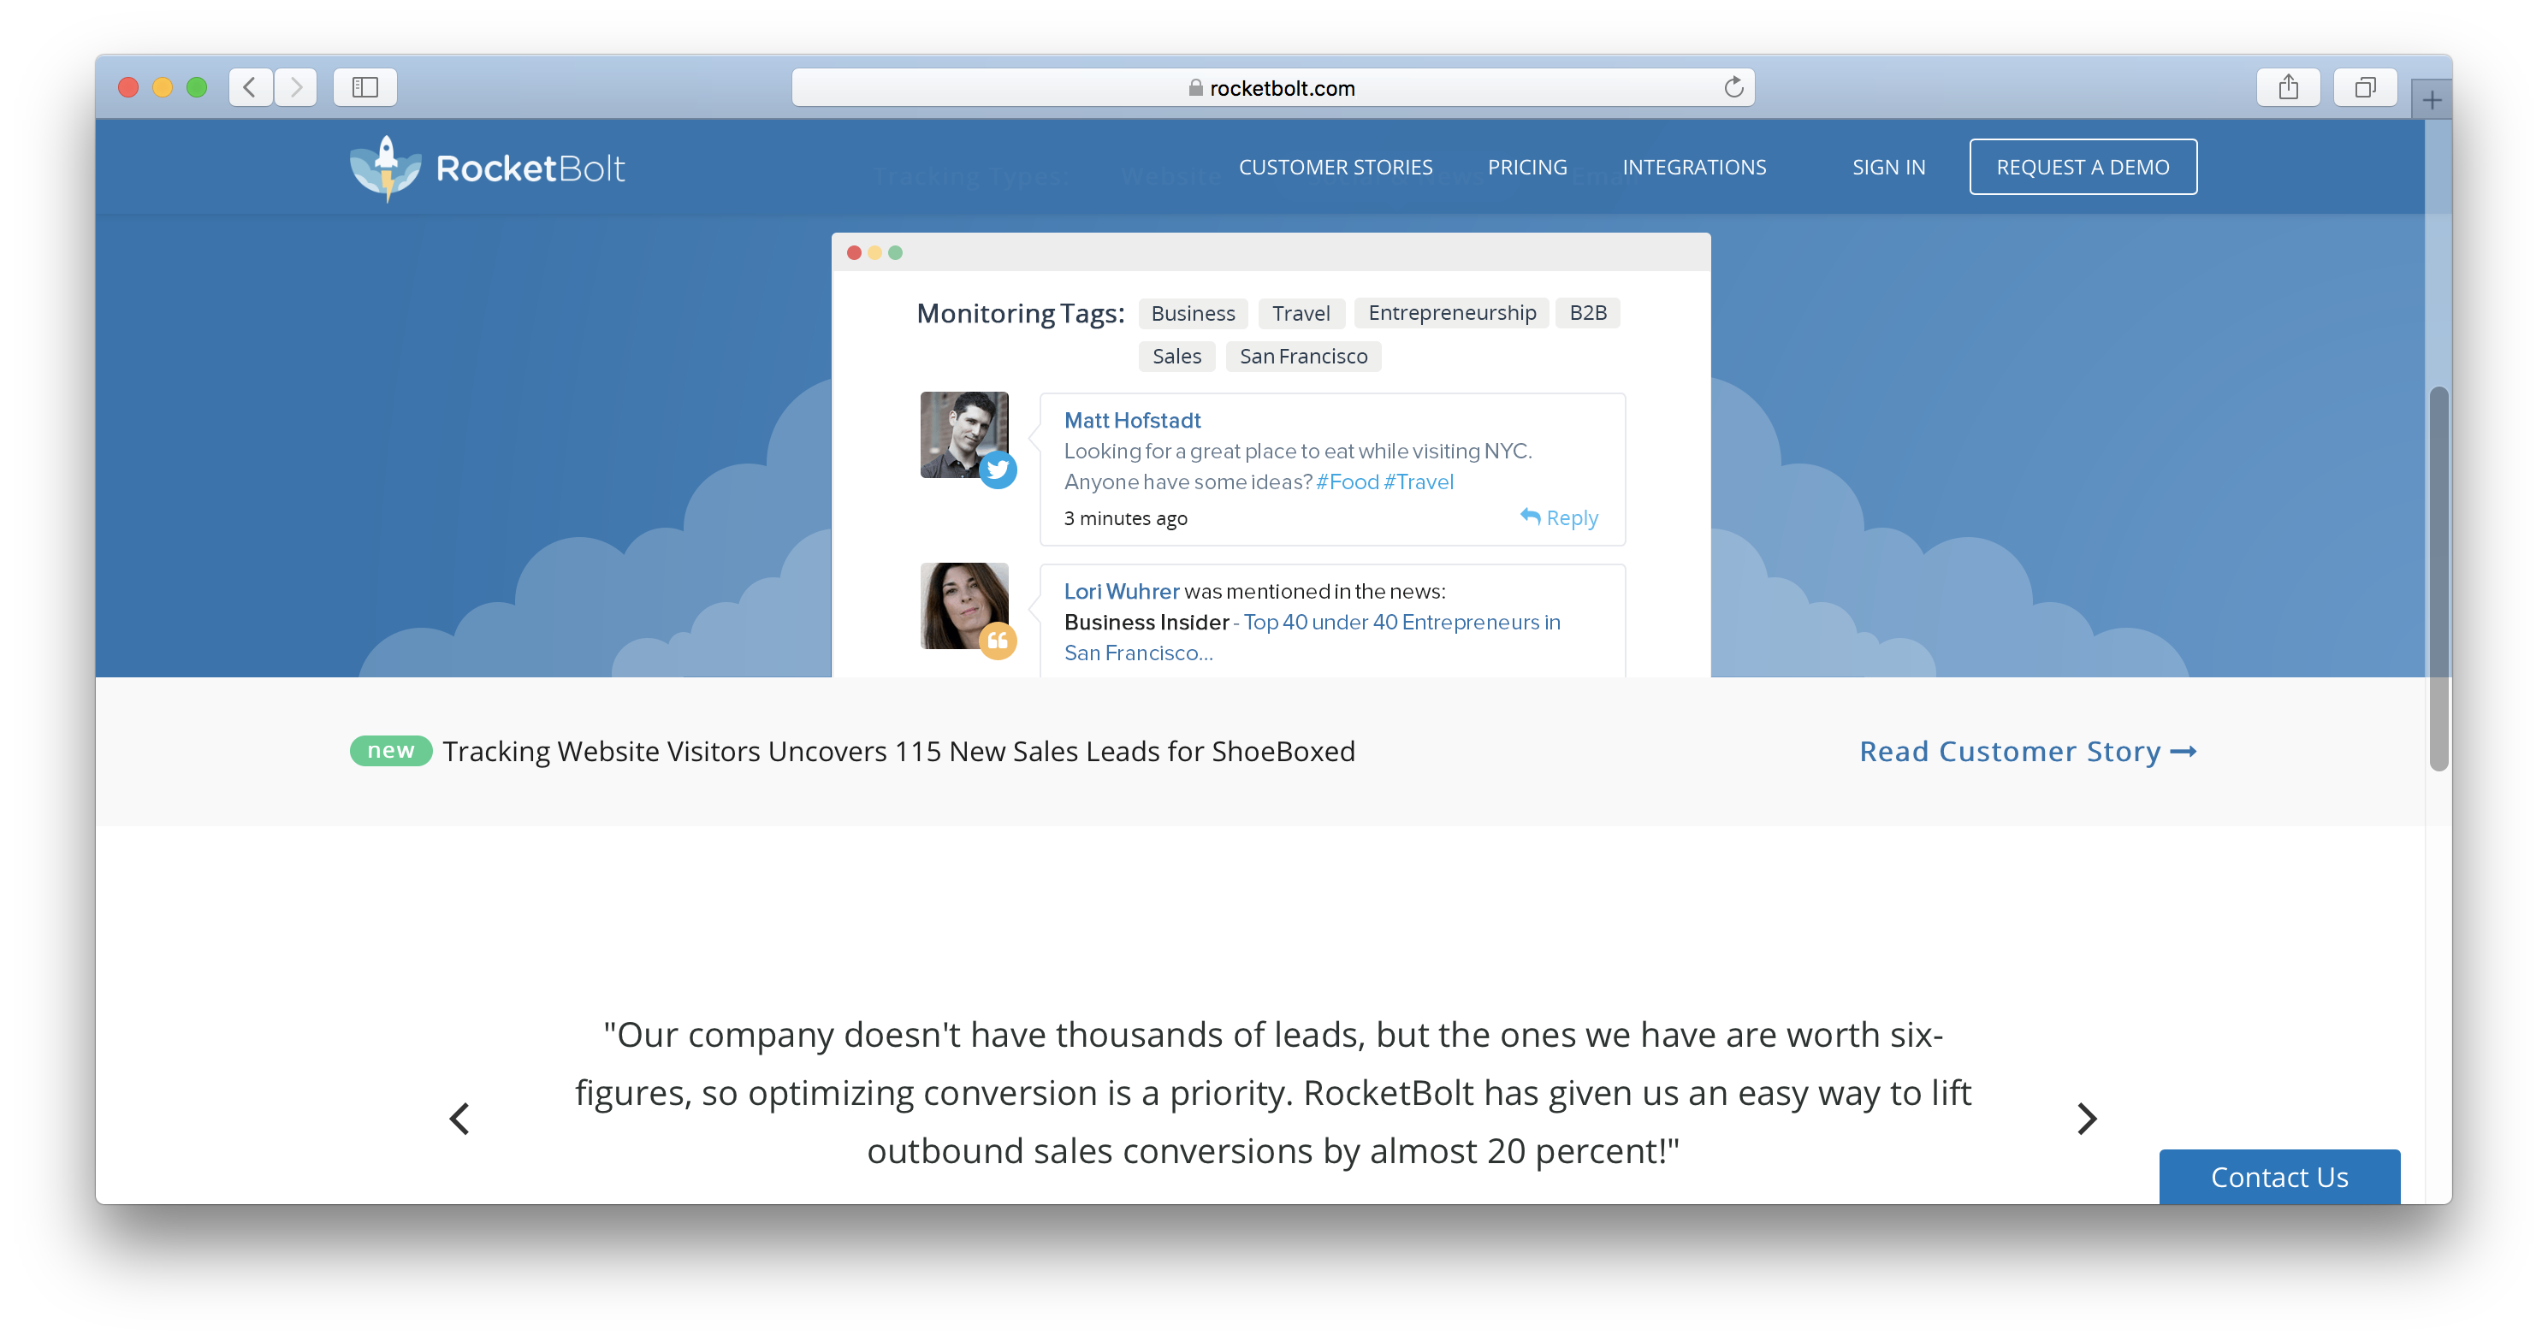Screen dimensions: 2548x1341
Task: Click the RocketBolt rocket logo
Action: (386, 168)
